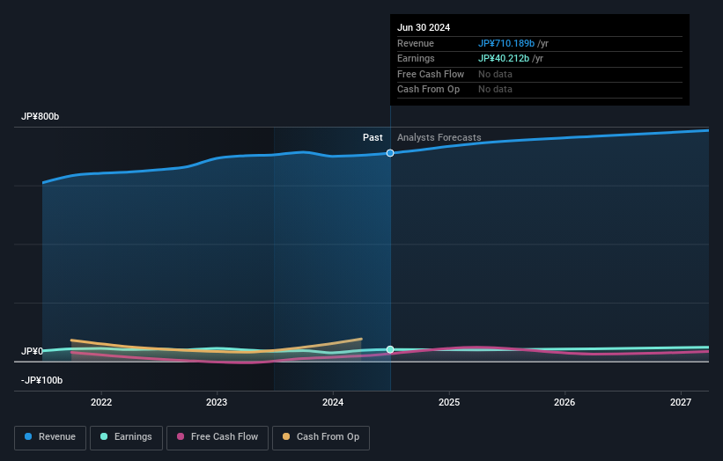Select the revenue data point at Jun 2024
Viewport: 723px width, 461px height.
(390, 153)
